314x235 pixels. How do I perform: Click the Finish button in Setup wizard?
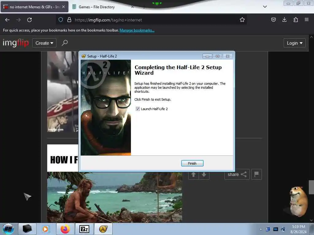tap(192, 163)
